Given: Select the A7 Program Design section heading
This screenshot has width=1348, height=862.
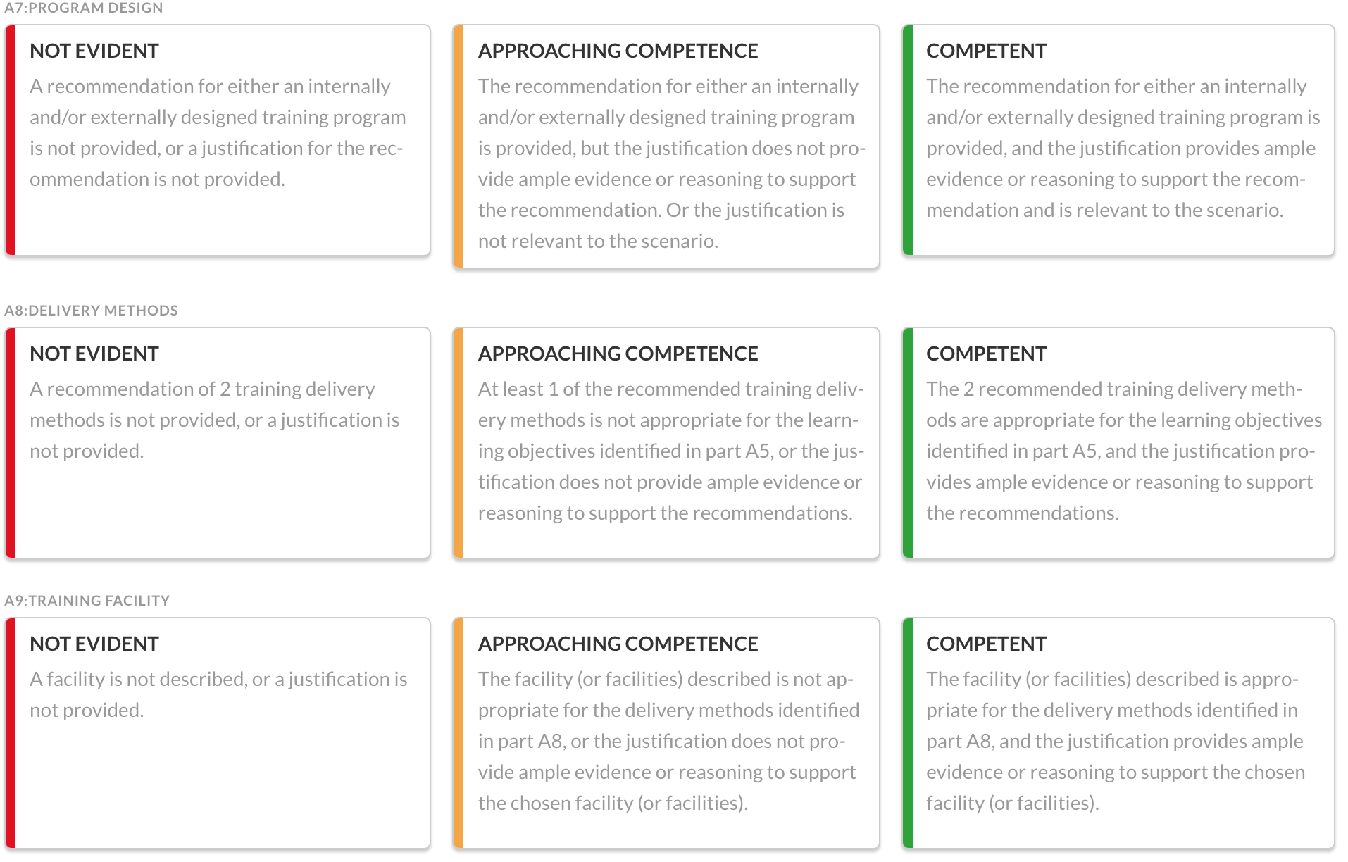Looking at the screenshot, I should (x=84, y=8).
